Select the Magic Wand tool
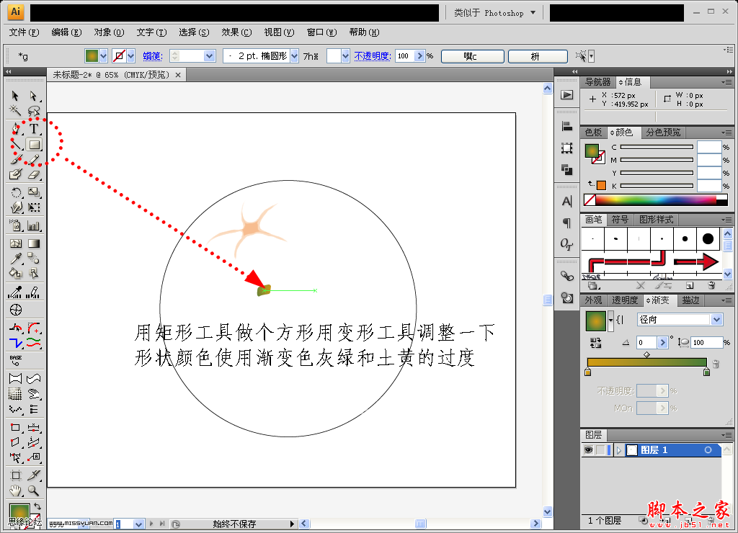 (15, 110)
